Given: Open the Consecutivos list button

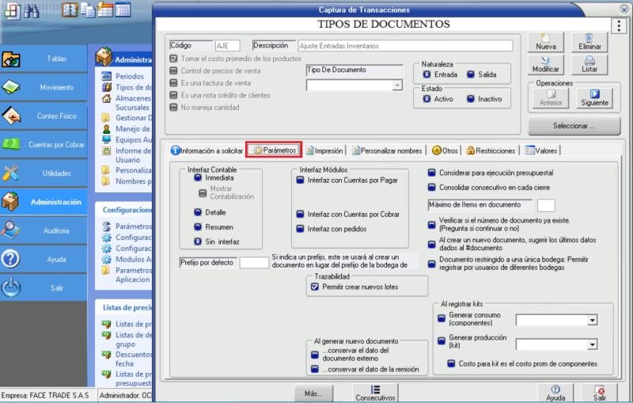Looking at the screenshot, I should 375,393.
